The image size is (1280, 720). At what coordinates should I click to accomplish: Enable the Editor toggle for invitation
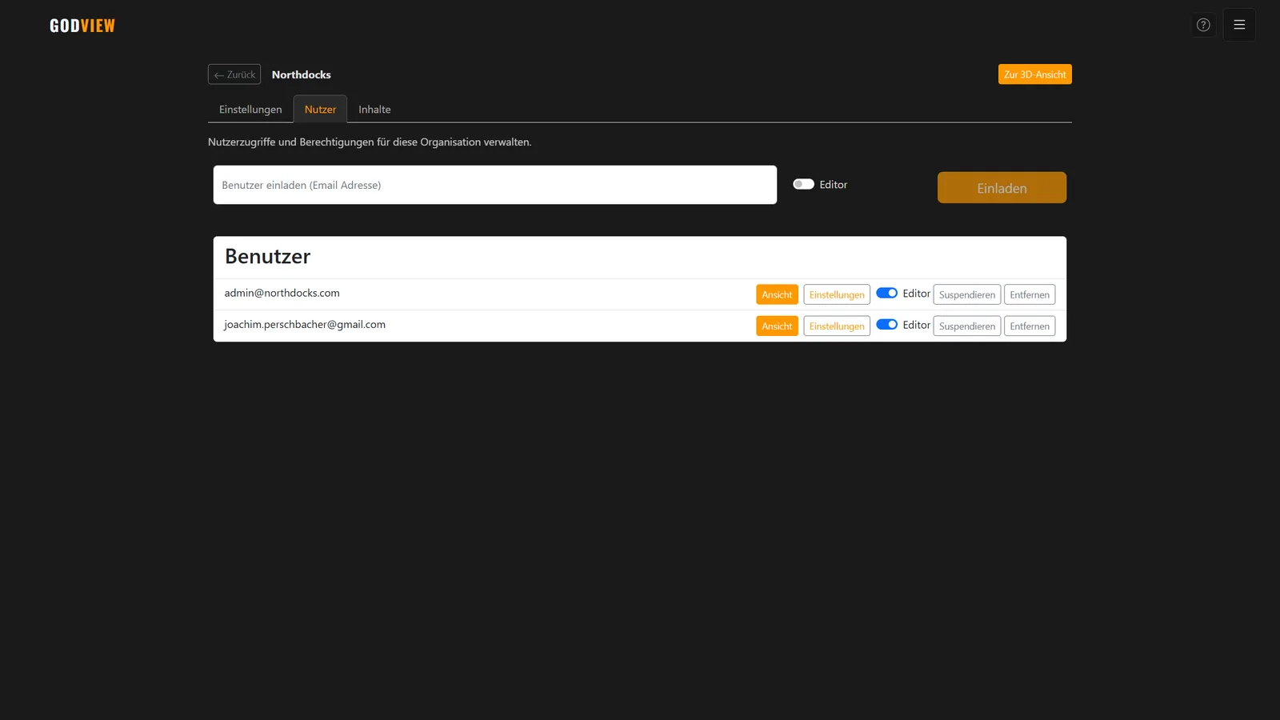pyautogui.click(x=803, y=184)
